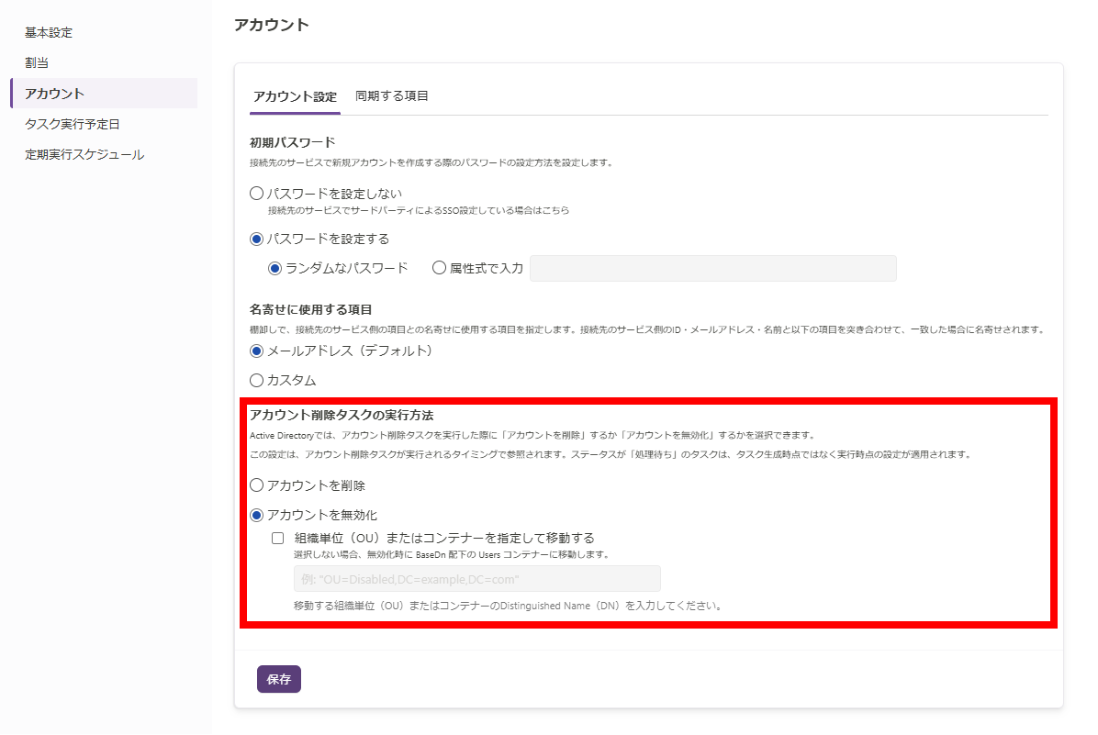Choose the 属性式で入力 radio button
Screen dimensions: 1098x735
coord(439,269)
